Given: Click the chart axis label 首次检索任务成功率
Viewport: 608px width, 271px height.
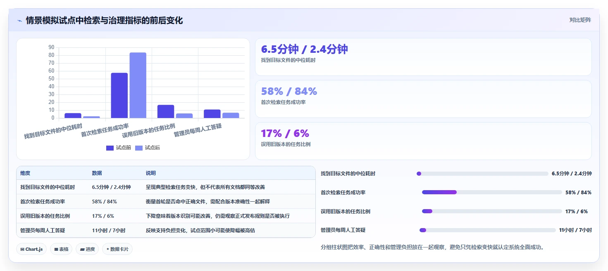Looking at the screenshot, I should click(x=105, y=130).
